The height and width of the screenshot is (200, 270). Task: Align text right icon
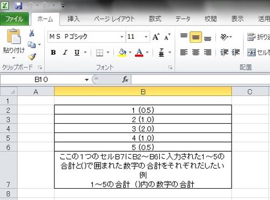coord(207,52)
